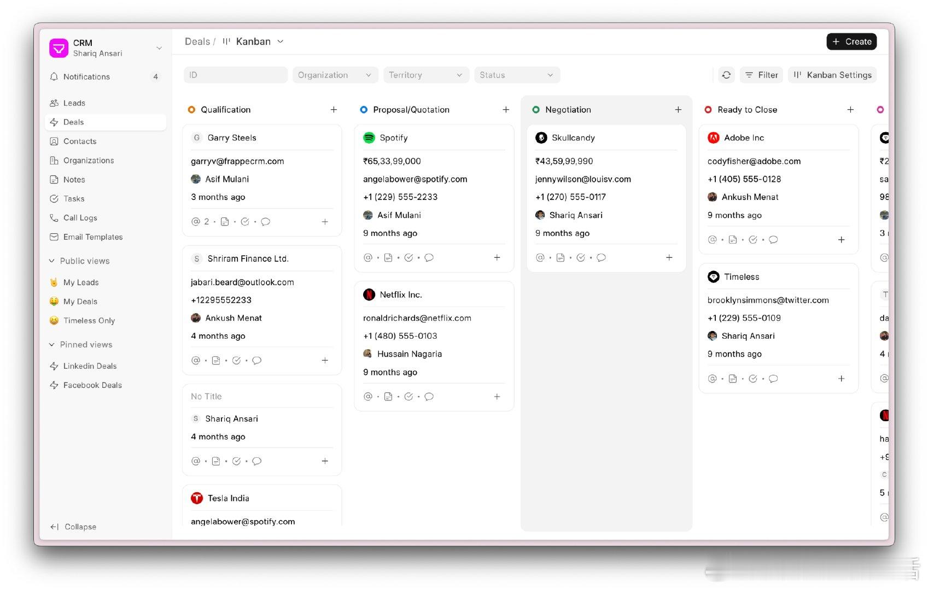Click the notes icon on the Garry Steels card
The width and height of the screenshot is (928, 590).
click(225, 221)
